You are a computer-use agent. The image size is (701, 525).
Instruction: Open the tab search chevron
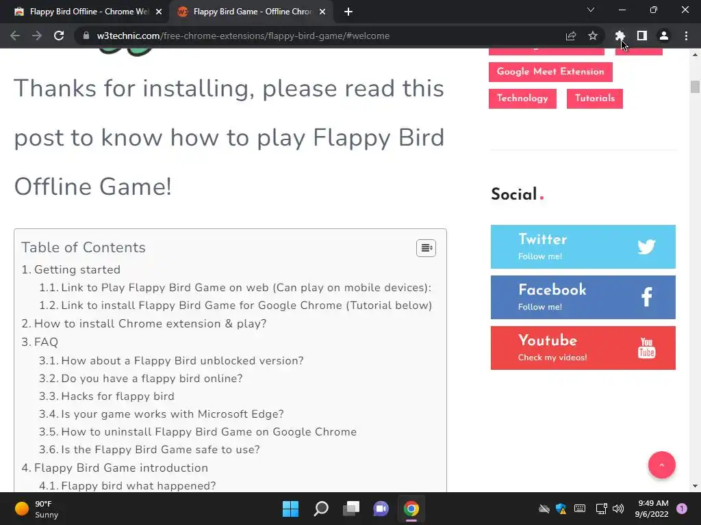[591, 10]
